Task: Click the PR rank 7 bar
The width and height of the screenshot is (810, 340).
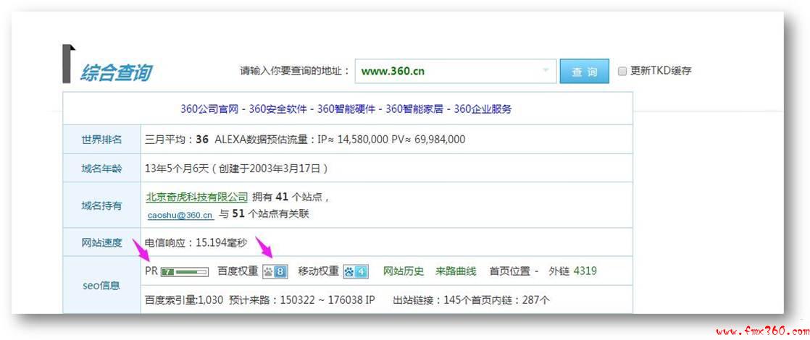Action: click(185, 271)
